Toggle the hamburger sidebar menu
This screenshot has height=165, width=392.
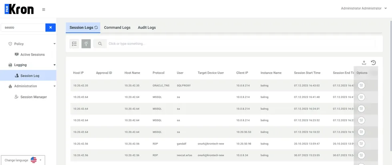pos(44,10)
